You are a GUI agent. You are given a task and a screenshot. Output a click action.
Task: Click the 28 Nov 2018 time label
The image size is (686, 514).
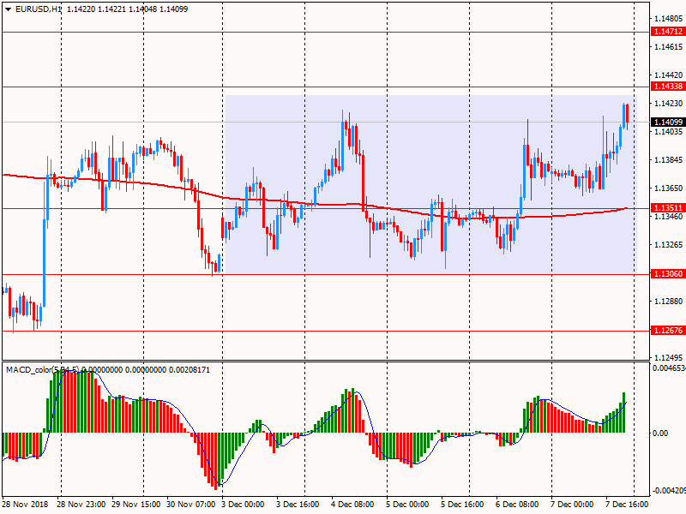pos(25,505)
